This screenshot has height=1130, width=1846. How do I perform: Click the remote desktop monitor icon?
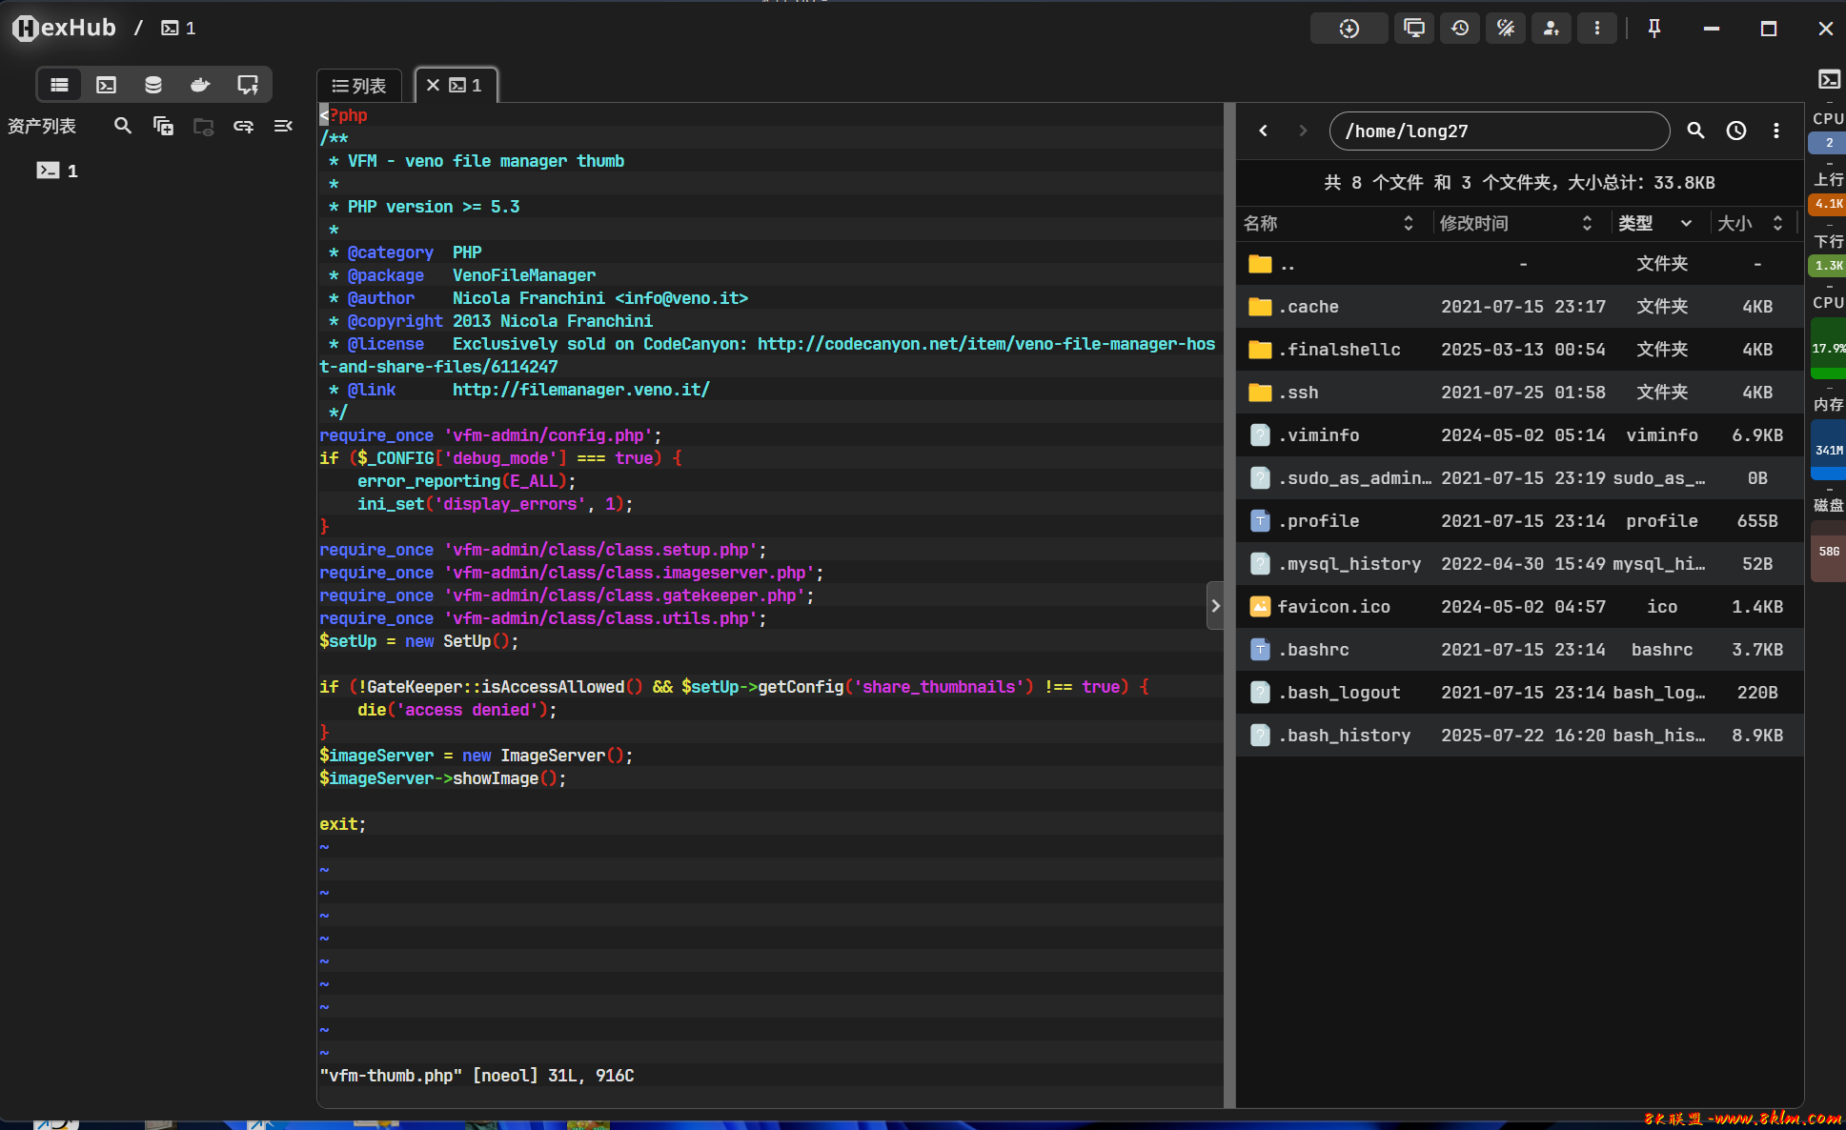click(x=247, y=85)
